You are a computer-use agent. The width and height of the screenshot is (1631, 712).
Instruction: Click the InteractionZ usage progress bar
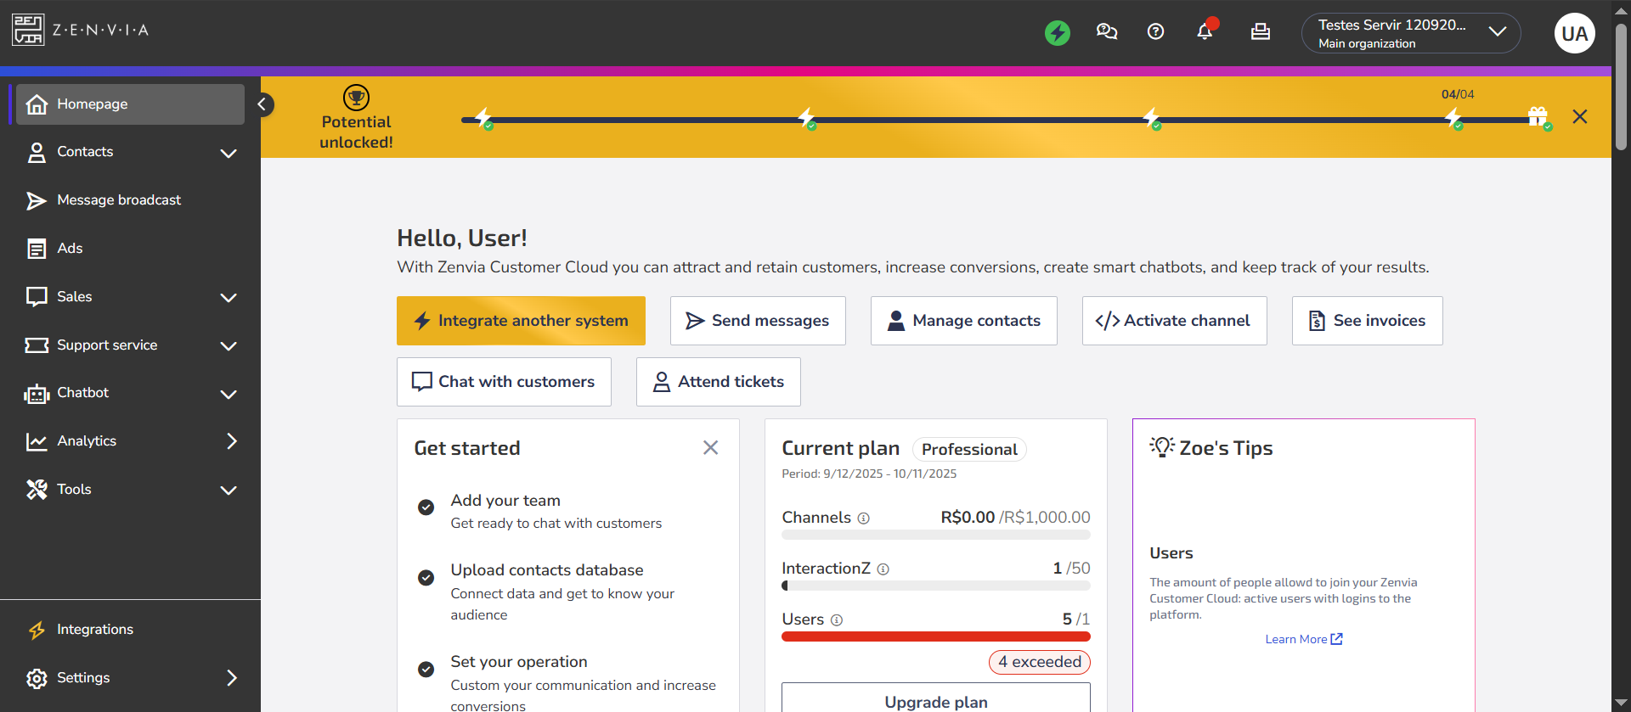(x=936, y=586)
